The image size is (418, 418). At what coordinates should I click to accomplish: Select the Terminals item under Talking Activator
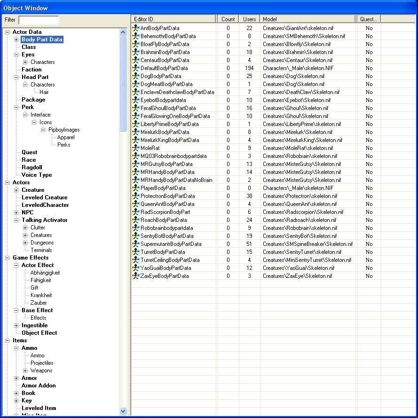[41, 250]
